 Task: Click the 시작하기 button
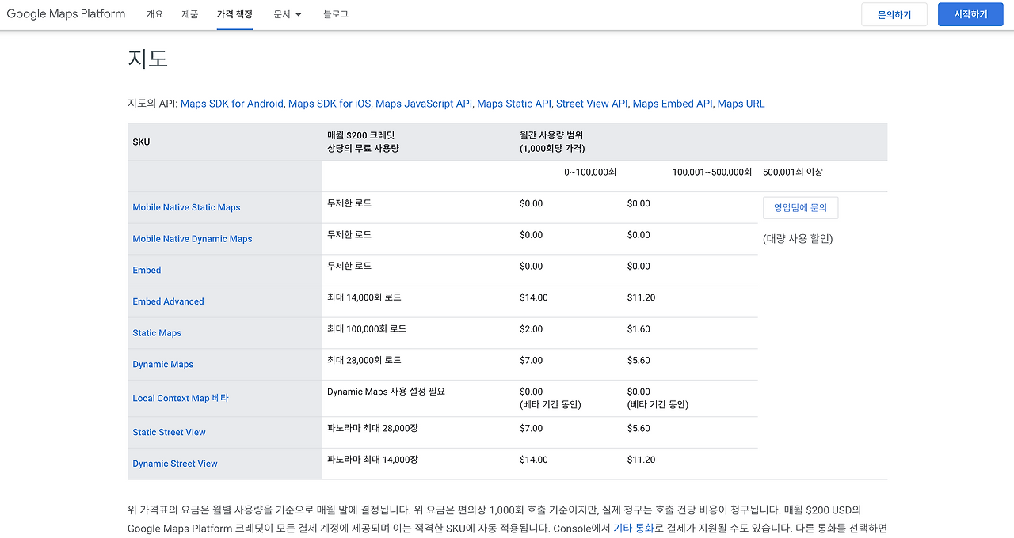pyautogui.click(x=970, y=14)
